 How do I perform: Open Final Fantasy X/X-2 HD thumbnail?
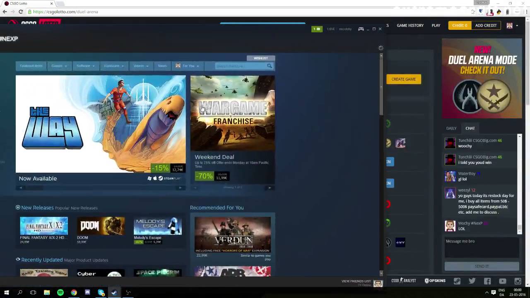point(44,226)
